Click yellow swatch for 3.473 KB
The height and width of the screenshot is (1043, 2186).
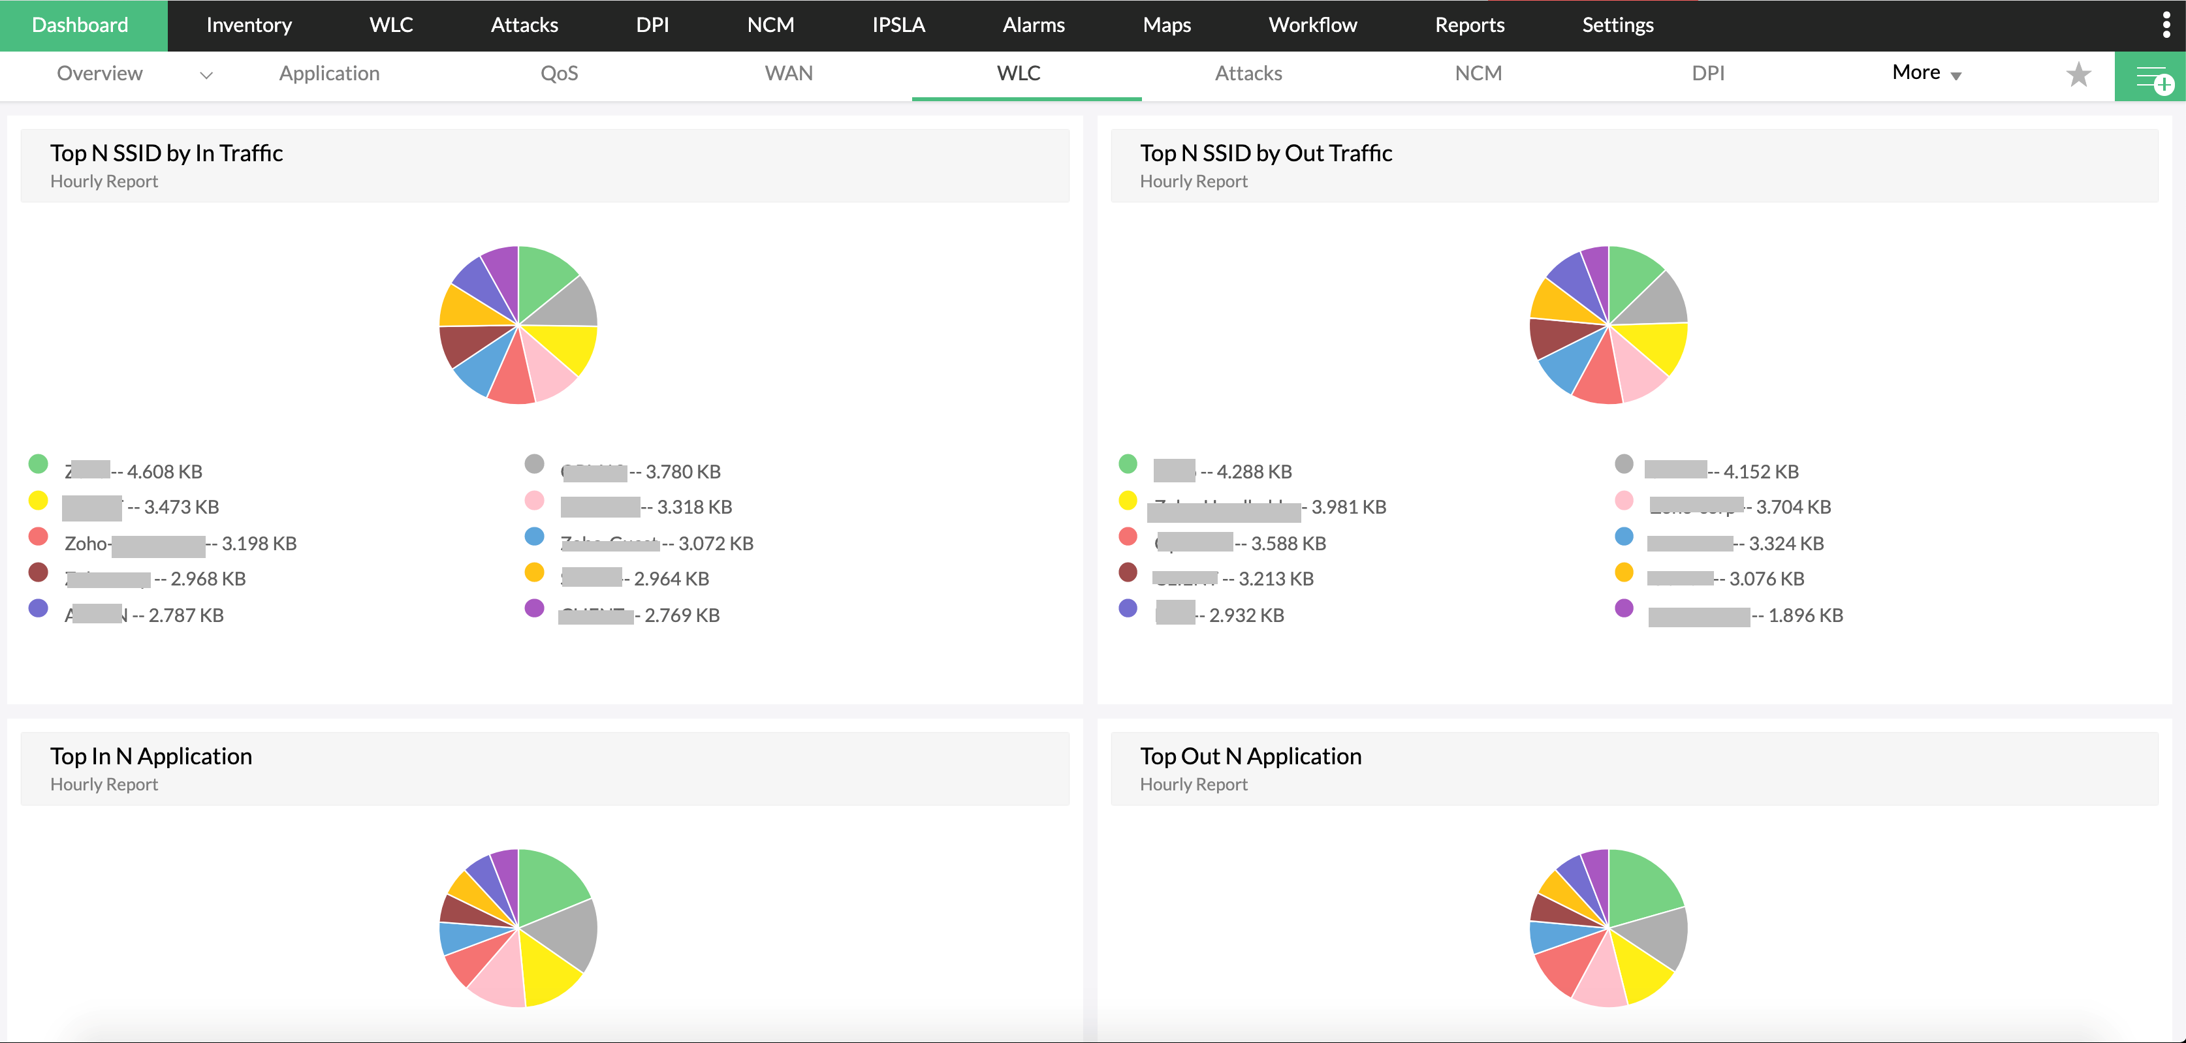tap(38, 501)
